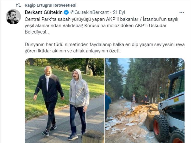Click the @GultekinBerkant handle
The height and width of the screenshot is (143, 194).
pos(90,12)
